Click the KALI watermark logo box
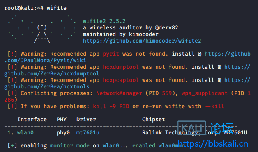The image size is (258, 152). pyautogui.click(x=192, y=128)
